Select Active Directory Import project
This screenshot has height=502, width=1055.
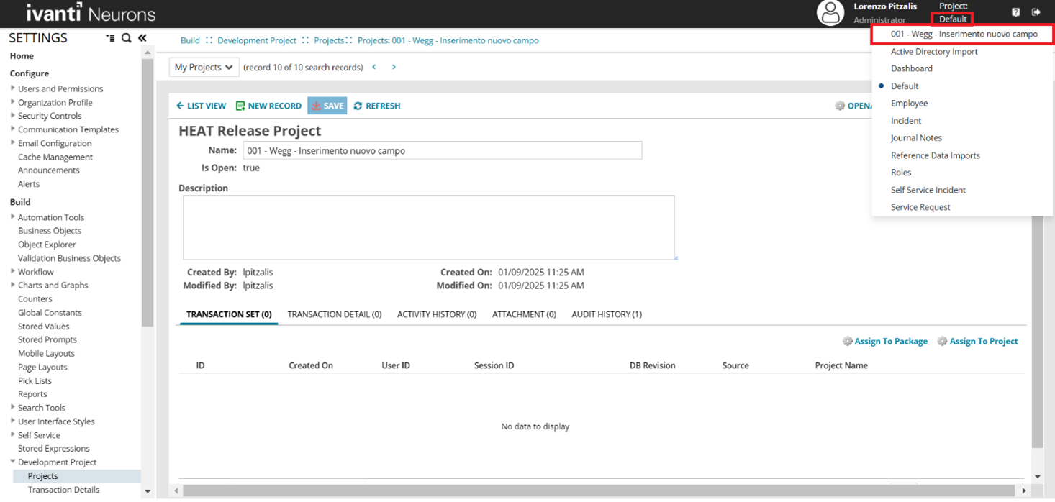click(934, 52)
